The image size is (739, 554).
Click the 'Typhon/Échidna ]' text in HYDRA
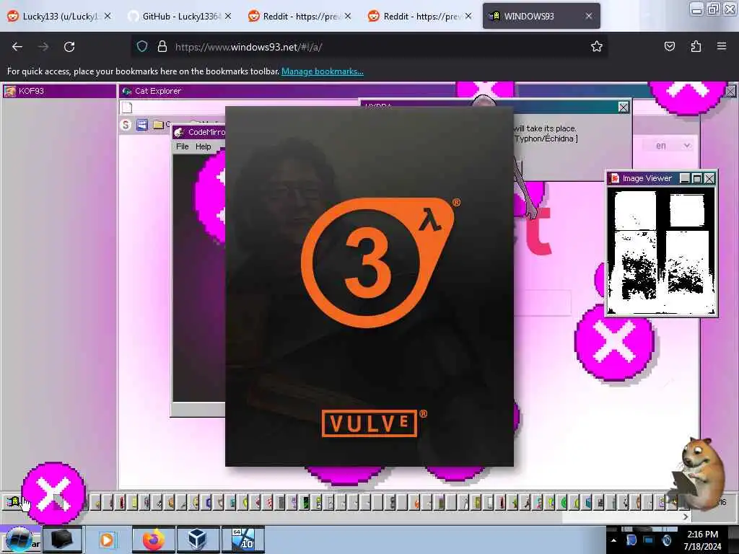(x=546, y=138)
